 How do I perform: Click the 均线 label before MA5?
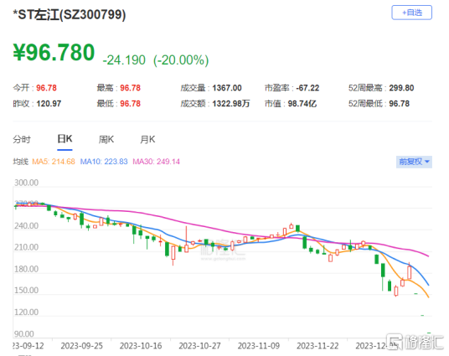(x=21, y=162)
